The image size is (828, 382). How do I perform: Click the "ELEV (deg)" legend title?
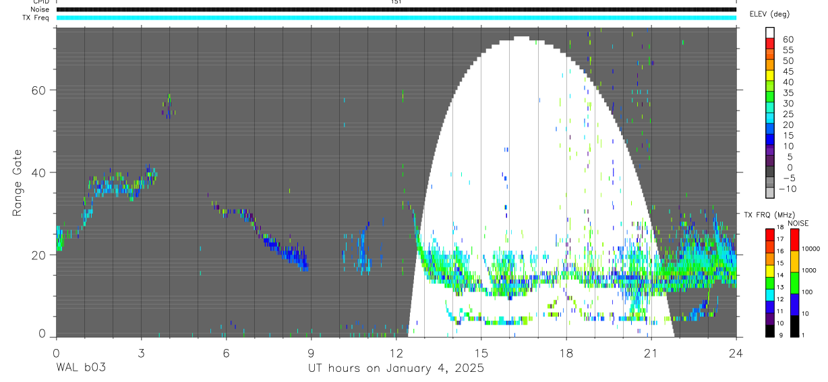(x=770, y=14)
